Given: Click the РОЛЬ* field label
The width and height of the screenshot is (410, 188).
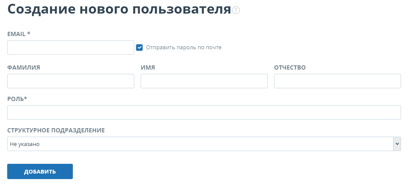Looking at the screenshot, I should click(17, 98).
